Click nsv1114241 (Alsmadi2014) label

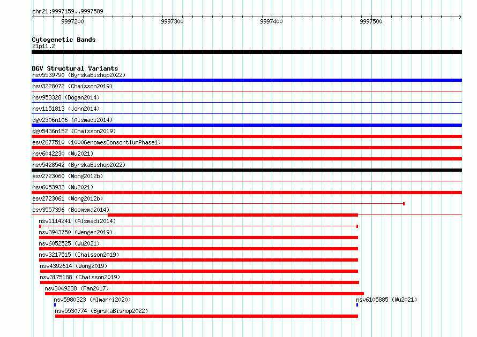tap(77, 221)
